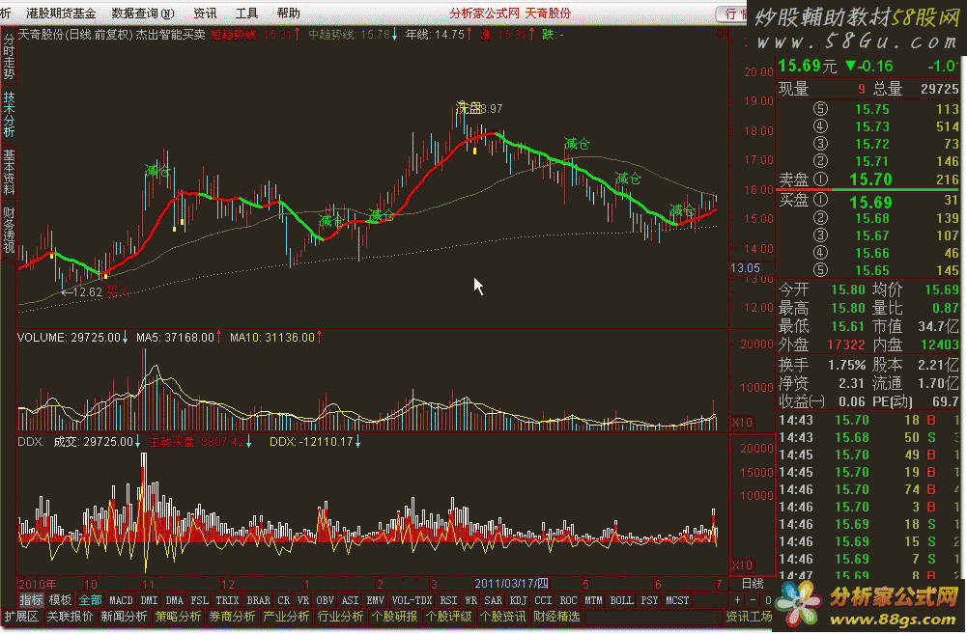The height and width of the screenshot is (634, 967).
Task: Click the down arrow next to VOLUME value
Action: 126,338
